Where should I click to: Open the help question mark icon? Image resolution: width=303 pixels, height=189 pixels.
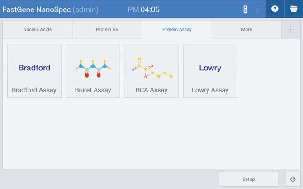point(275,9)
